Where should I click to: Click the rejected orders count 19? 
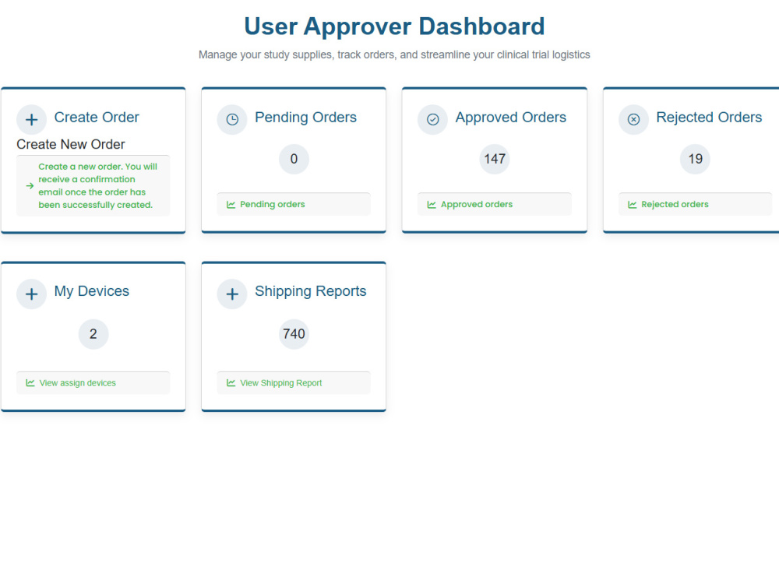(x=695, y=159)
